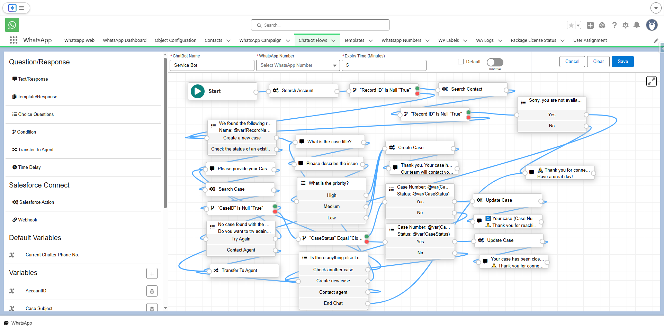The width and height of the screenshot is (664, 328).
Task: Open Select WhatsApp Number dropdown
Action: 298,65
